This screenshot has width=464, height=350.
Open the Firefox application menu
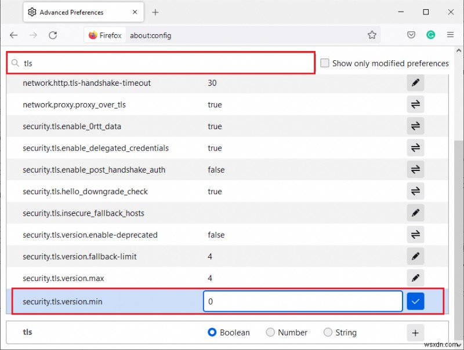[x=451, y=35]
